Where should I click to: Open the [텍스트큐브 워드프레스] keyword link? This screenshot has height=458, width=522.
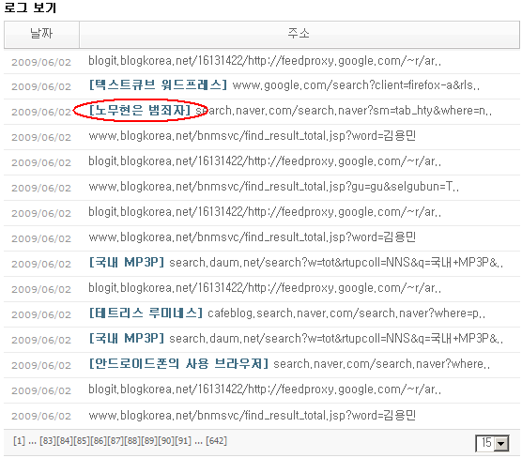(x=158, y=85)
